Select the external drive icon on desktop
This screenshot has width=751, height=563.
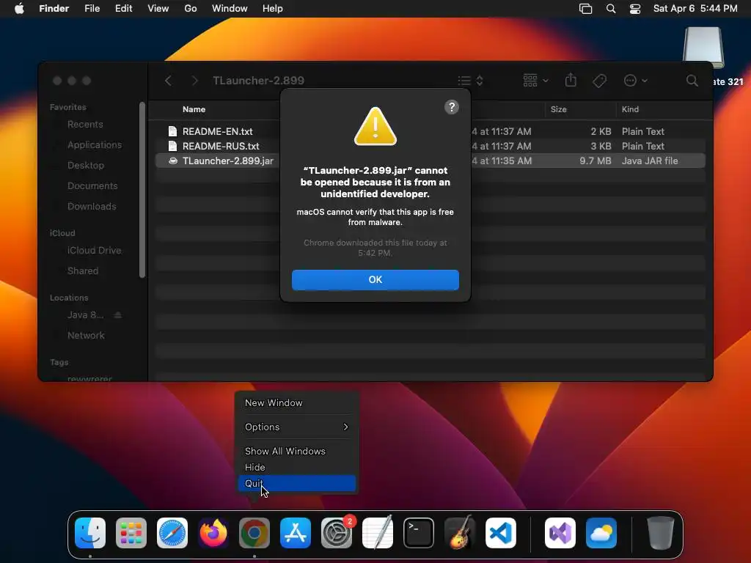coord(703,48)
